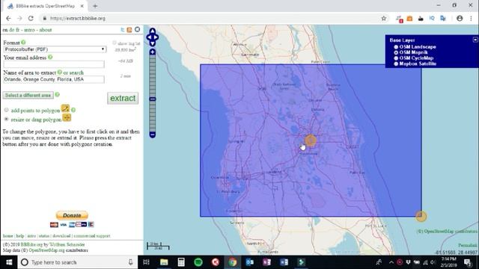Select OSM Landscape base layer
This screenshot has width=479, height=269.
click(x=396, y=47)
